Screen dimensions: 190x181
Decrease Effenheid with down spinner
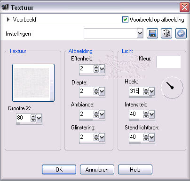pyautogui.click(x=96, y=70)
